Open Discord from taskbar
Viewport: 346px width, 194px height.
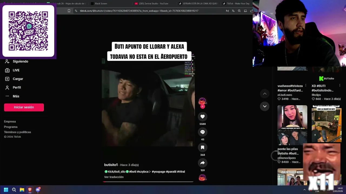[x=38, y=190]
